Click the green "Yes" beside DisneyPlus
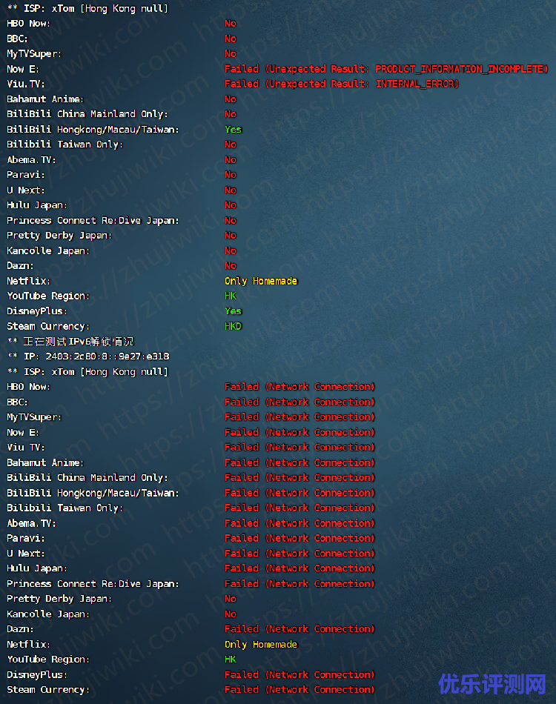 point(233,311)
